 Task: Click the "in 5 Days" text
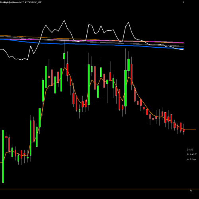click(191, 159)
